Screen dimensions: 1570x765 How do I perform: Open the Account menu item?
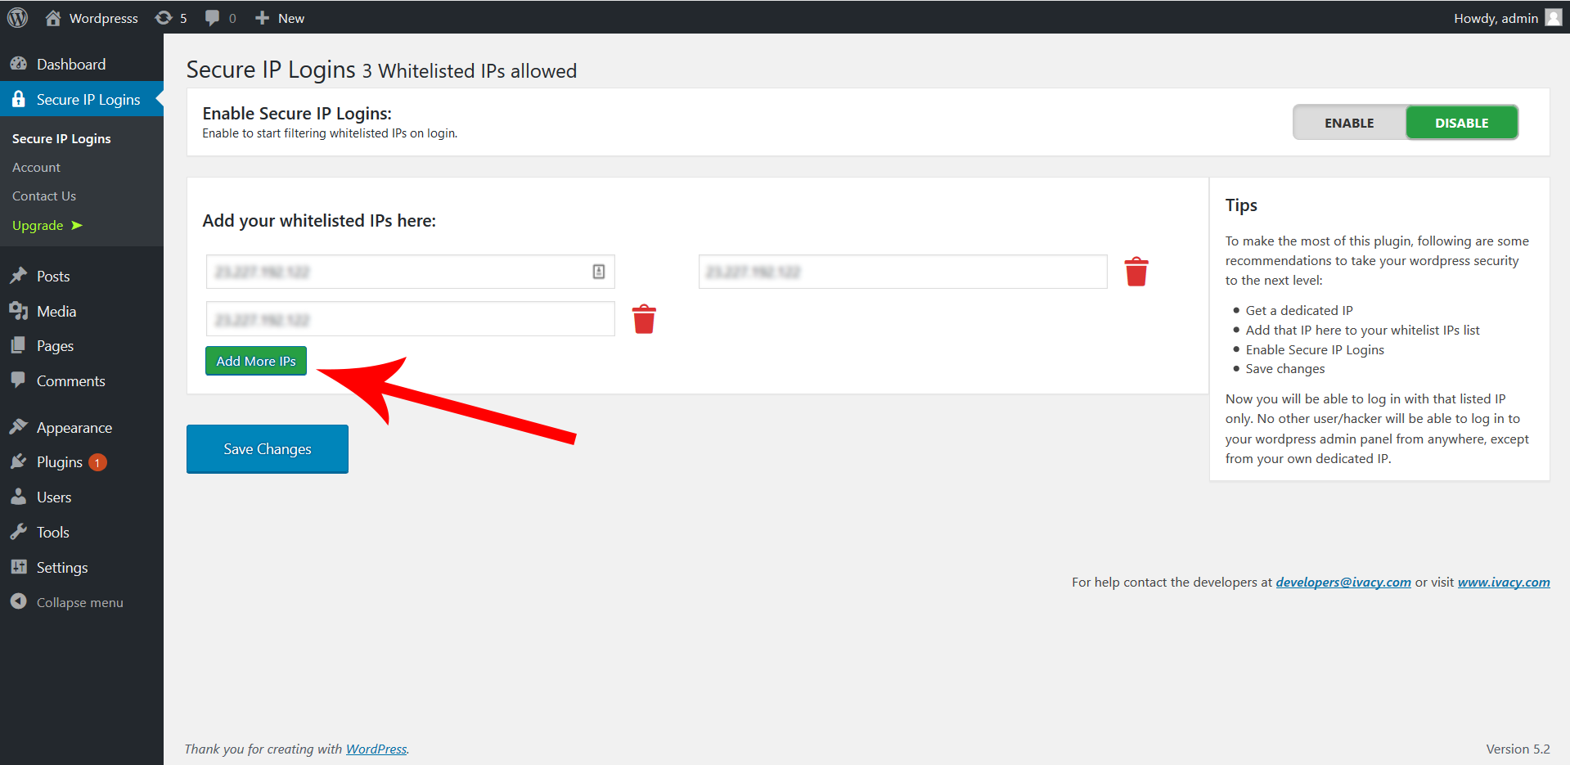pyautogui.click(x=36, y=167)
